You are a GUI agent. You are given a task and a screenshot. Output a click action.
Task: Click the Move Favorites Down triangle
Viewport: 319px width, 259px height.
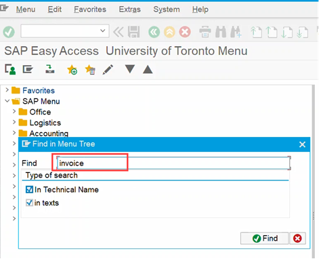pyautogui.click(x=130, y=69)
